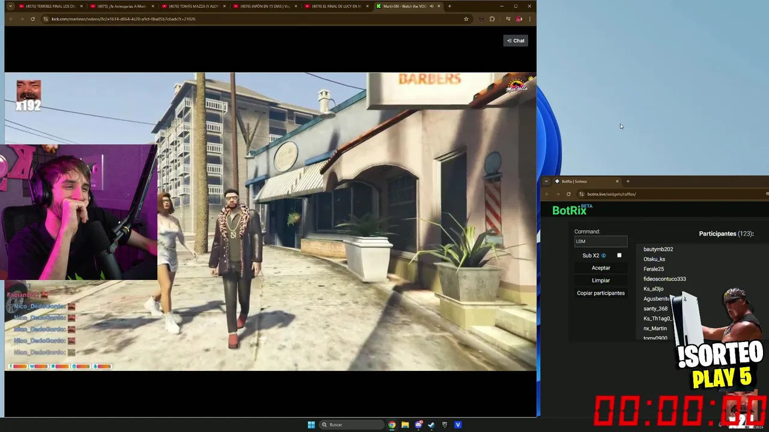Image resolution: width=769 pixels, height=432 pixels.
Task: Expand tab search dropdown in BotRix window
Action: [x=546, y=181]
